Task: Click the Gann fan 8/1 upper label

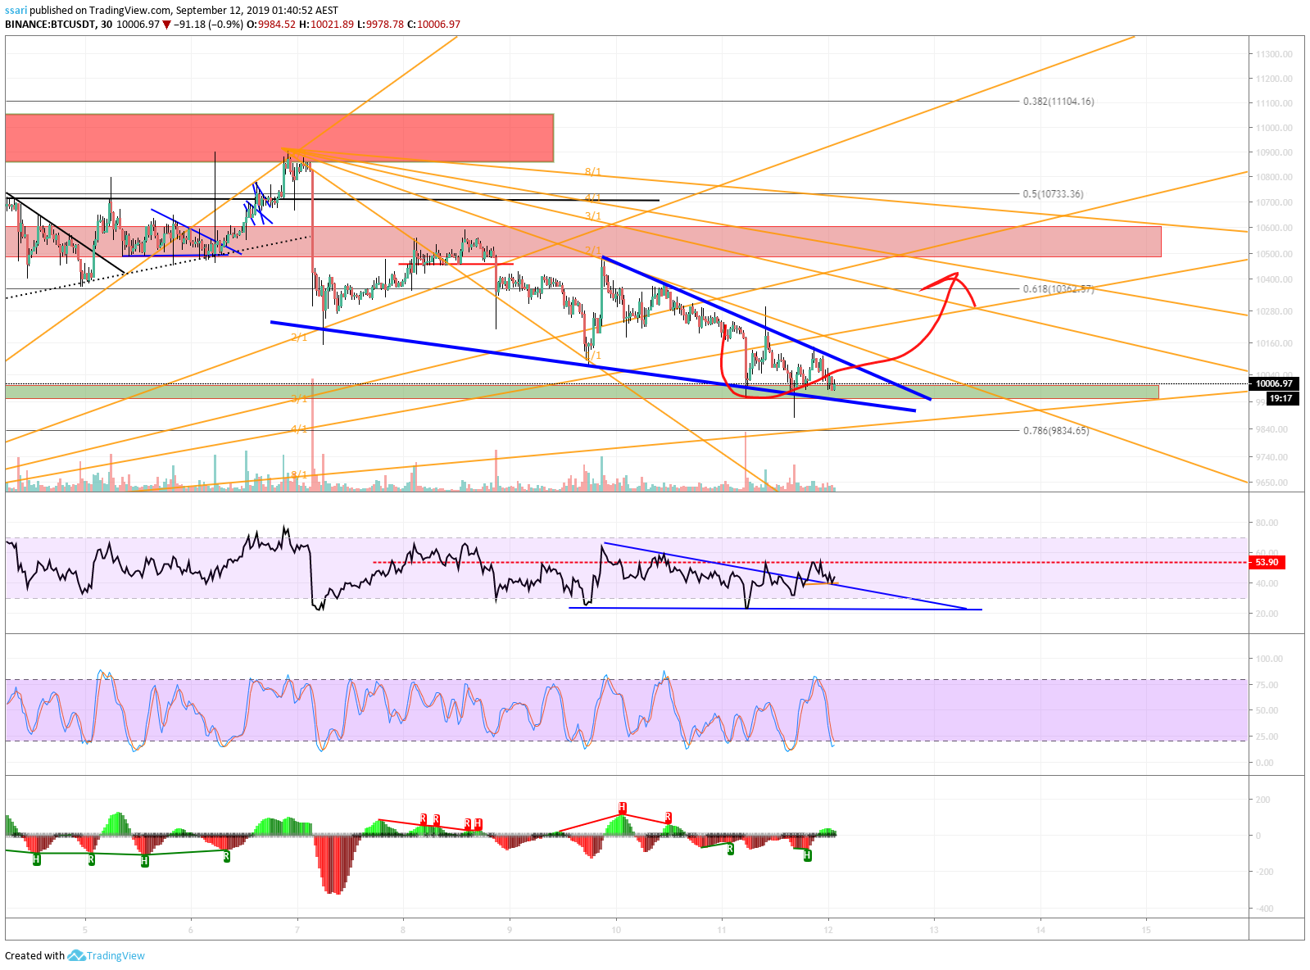Action: (593, 172)
